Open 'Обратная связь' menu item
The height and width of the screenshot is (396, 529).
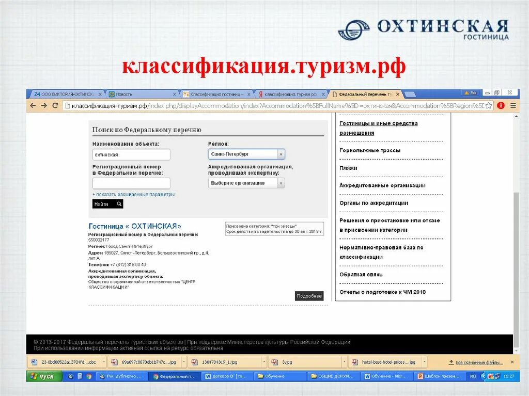(361, 275)
